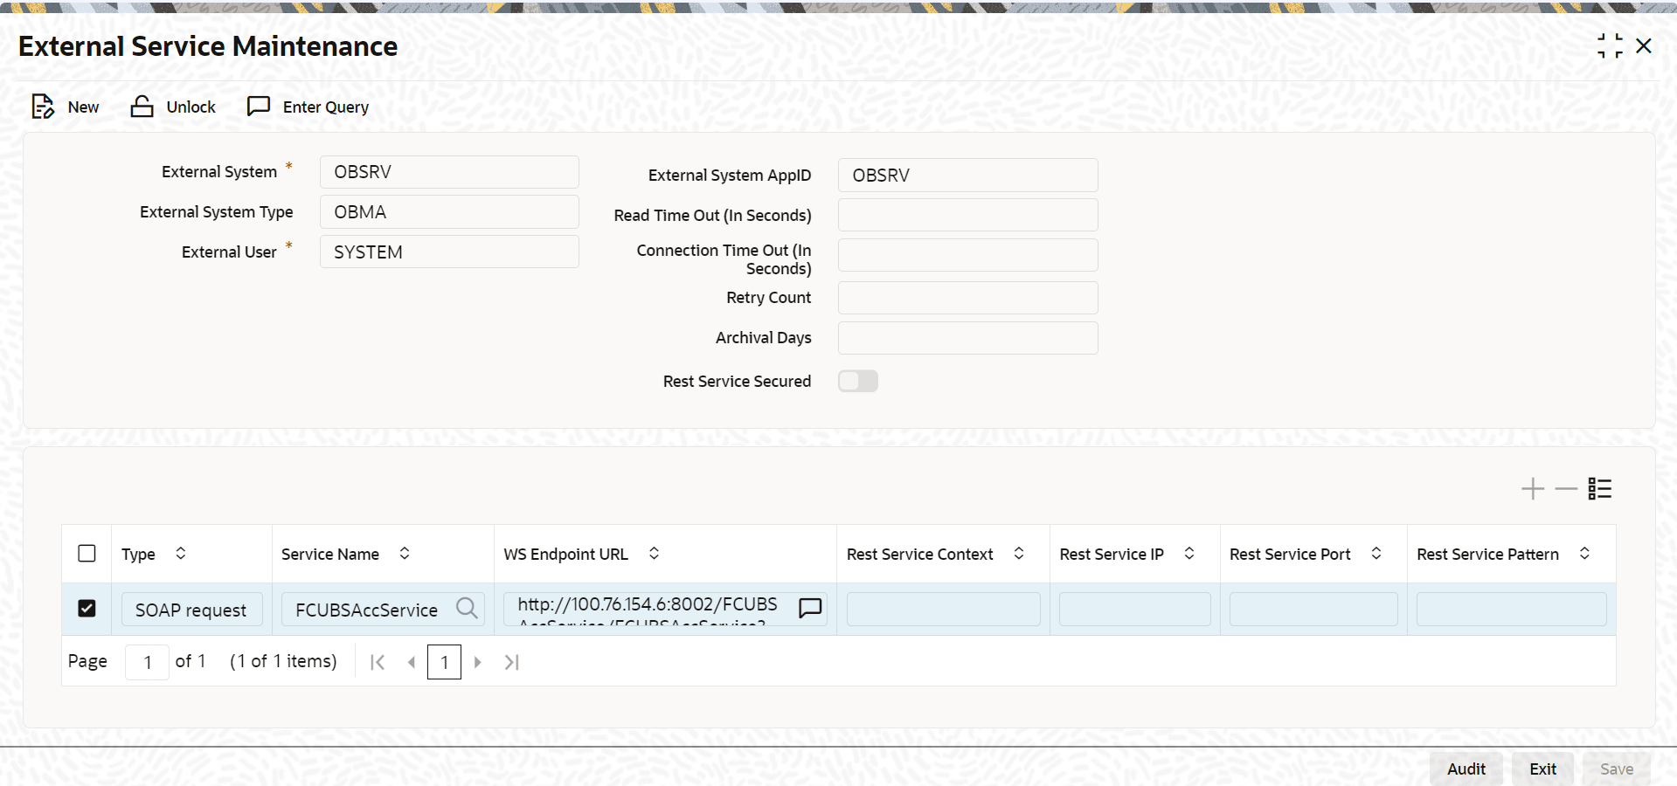
Task: Click the "(1 of 1 items)" count text
Action: click(283, 661)
